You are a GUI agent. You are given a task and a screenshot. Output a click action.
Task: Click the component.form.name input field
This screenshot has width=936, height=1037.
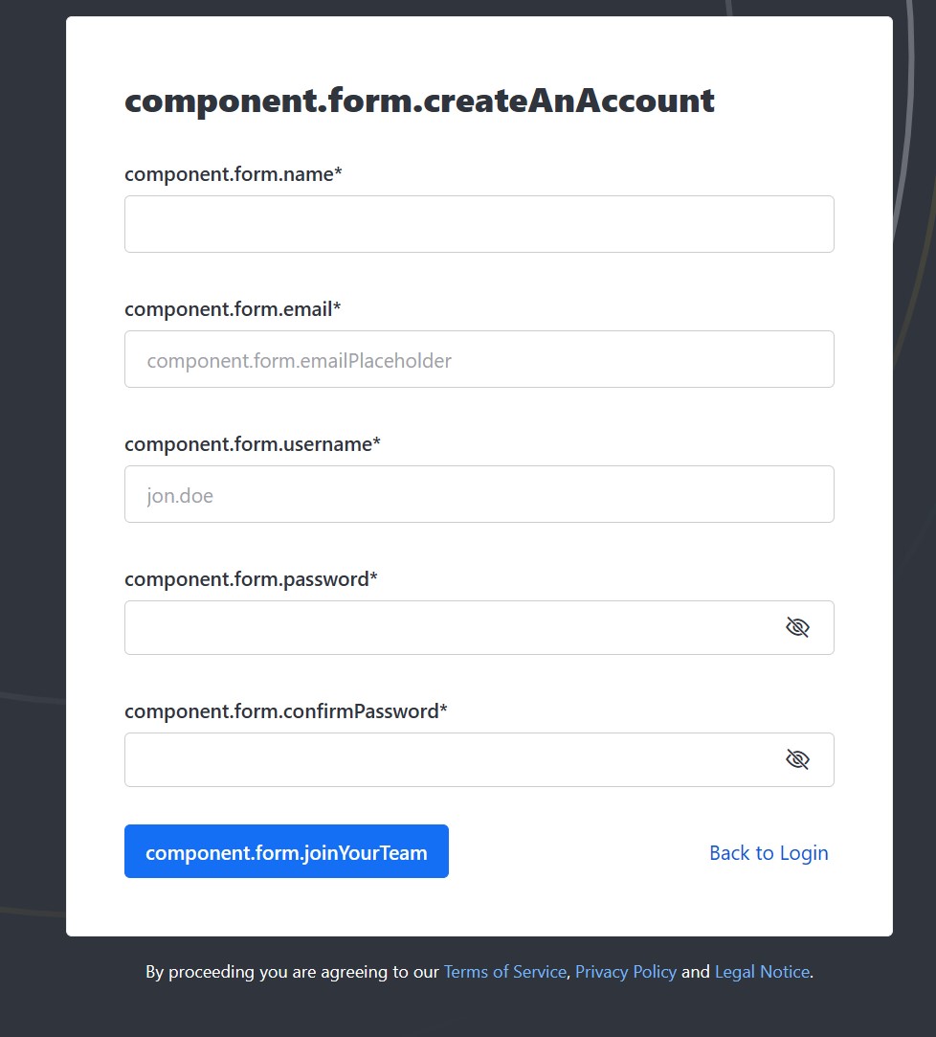click(x=479, y=223)
